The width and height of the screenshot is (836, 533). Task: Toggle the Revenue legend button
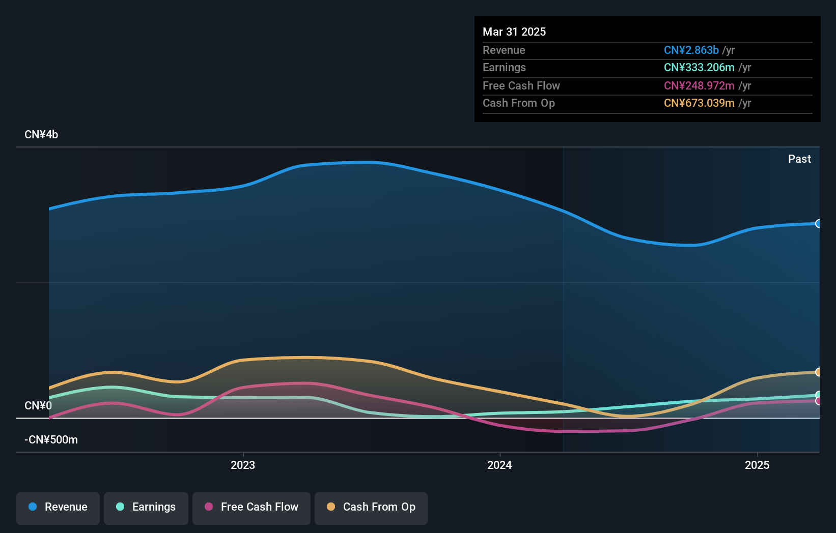pyautogui.click(x=58, y=508)
